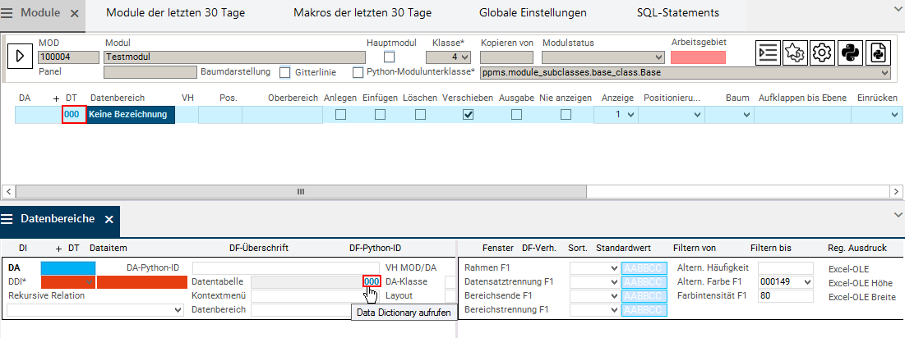Click the MOD field containing 100004

coord(69,57)
